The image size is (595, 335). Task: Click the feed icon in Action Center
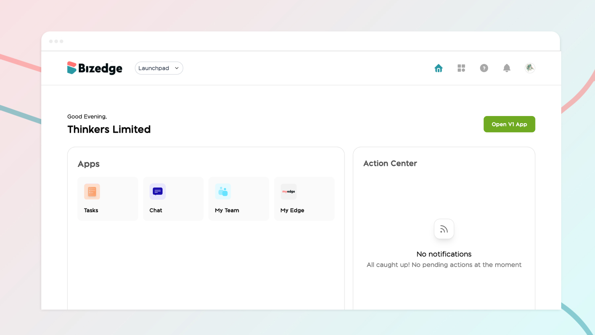444,229
